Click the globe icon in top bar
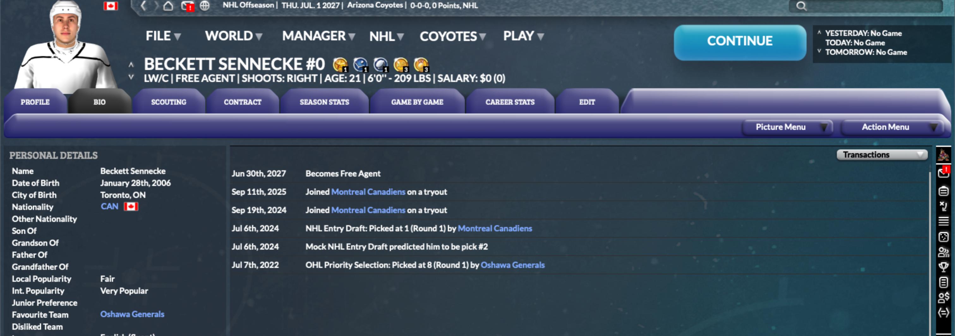This screenshot has height=336, width=955. coord(205,6)
